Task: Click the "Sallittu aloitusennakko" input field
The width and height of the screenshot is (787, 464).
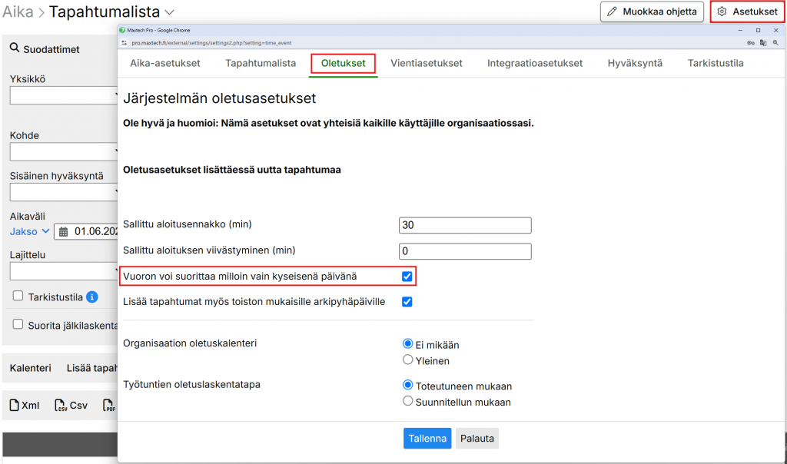Action: point(465,225)
